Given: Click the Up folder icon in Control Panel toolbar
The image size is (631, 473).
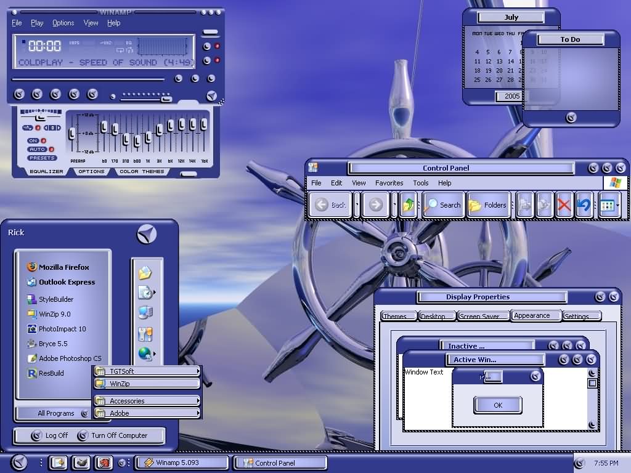Looking at the screenshot, I should point(408,205).
